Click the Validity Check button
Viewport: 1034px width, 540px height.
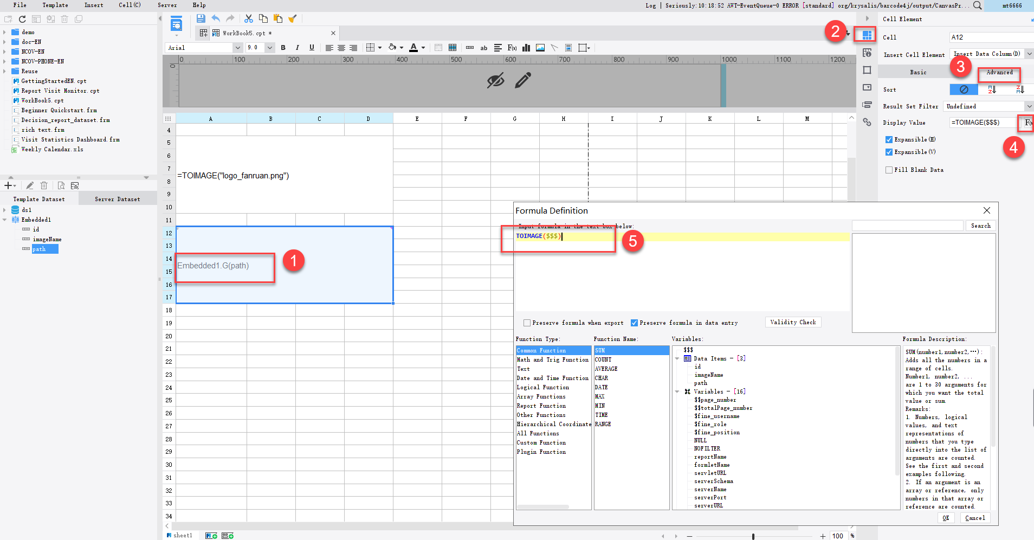[793, 322]
